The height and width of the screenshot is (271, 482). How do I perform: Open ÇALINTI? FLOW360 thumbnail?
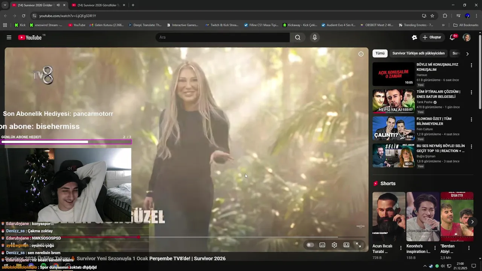point(393,128)
